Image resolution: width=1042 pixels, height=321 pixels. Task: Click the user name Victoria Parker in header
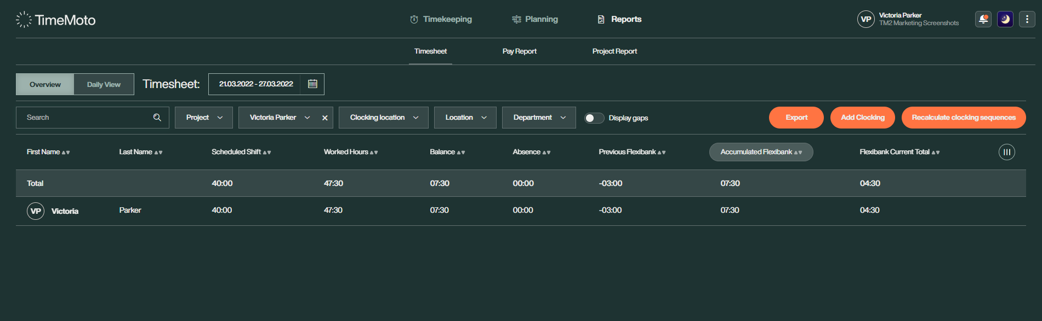pos(900,15)
